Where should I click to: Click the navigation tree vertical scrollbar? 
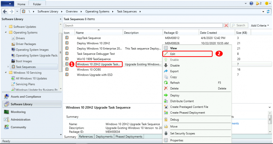click(x=61, y=52)
